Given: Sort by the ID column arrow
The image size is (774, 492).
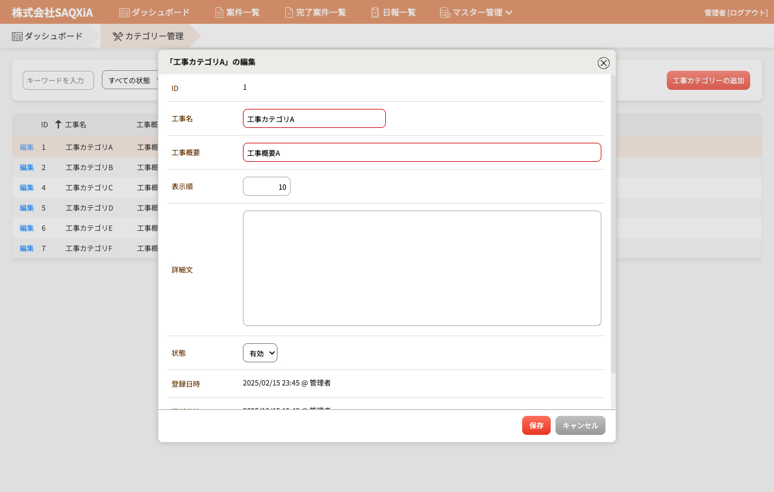Looking at the screenshot, I should click(x=58, y=124).
